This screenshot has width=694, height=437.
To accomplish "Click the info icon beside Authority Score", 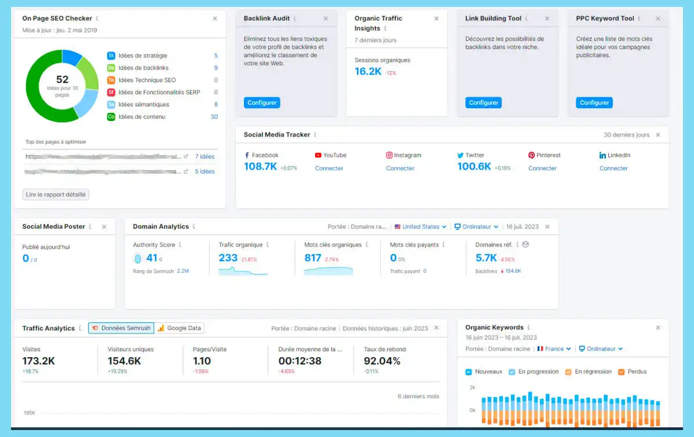I will coord(179,245).
